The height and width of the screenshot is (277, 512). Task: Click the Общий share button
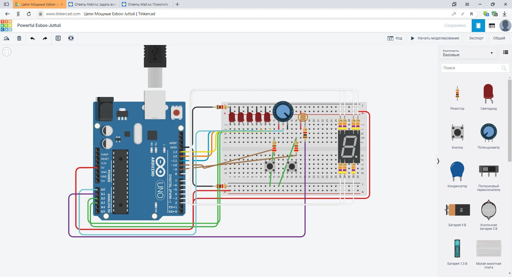(x=499, y=38)
